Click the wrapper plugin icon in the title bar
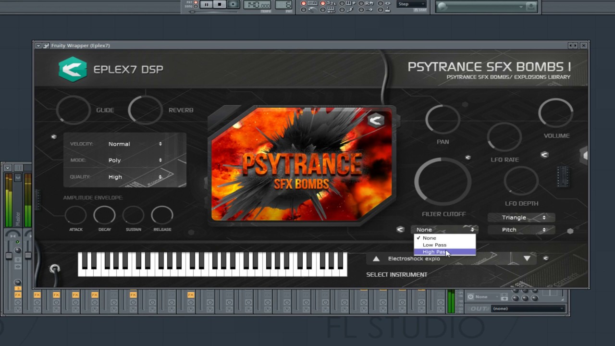The image size is (615, 346). 46,46
